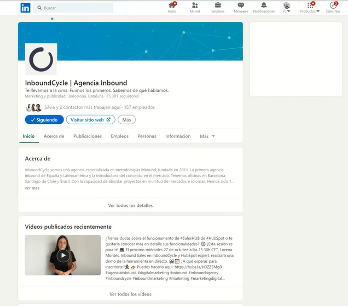Click Visitar sitio web button
The height and width of the screenshot is (306, 348).
[x=90, y=120]
